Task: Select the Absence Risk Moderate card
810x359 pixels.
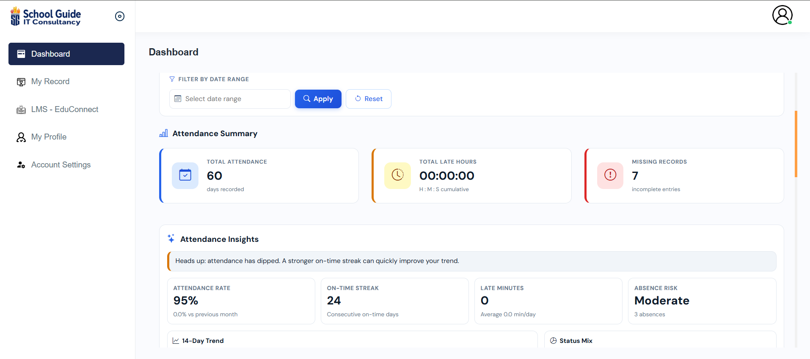Action: click(x=702, y=301)
